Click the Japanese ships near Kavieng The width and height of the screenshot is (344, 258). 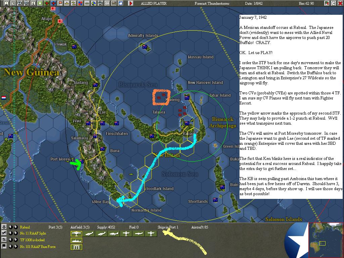tap(161, 96)
